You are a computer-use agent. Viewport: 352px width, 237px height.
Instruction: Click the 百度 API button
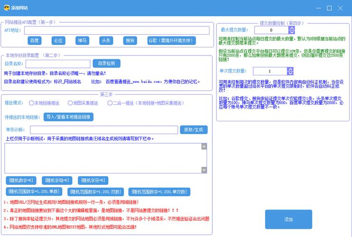pyautogui.click(x=35, y=41)
